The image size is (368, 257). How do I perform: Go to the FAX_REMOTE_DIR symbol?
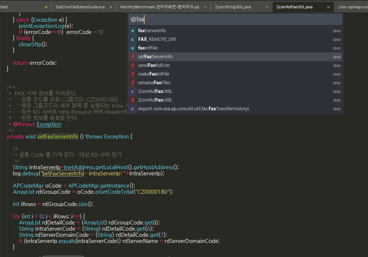235,39
